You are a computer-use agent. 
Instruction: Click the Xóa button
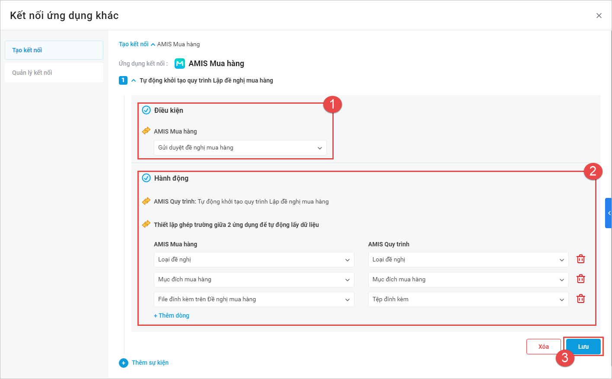(x=543, y=347)
